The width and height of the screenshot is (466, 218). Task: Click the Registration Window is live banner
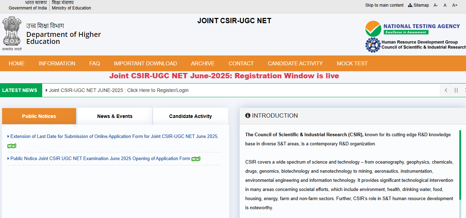pyautogui.click(x=224, y=76)
